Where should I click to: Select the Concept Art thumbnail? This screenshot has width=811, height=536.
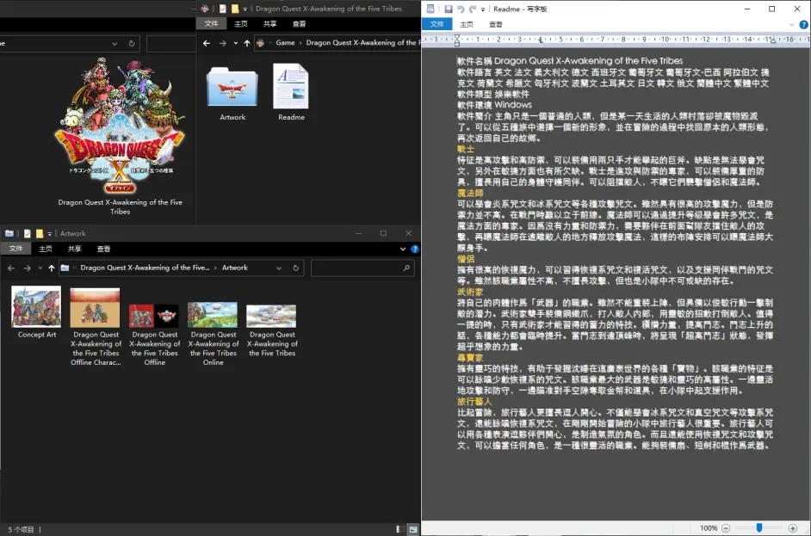(35, 305)
